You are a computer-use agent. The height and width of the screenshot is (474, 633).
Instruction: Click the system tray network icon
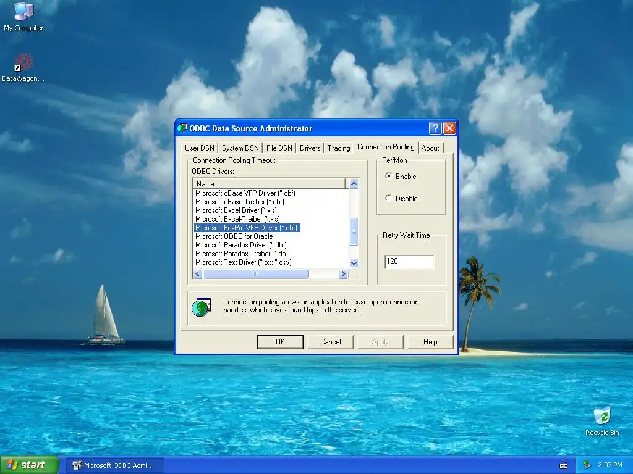point(587,465)
